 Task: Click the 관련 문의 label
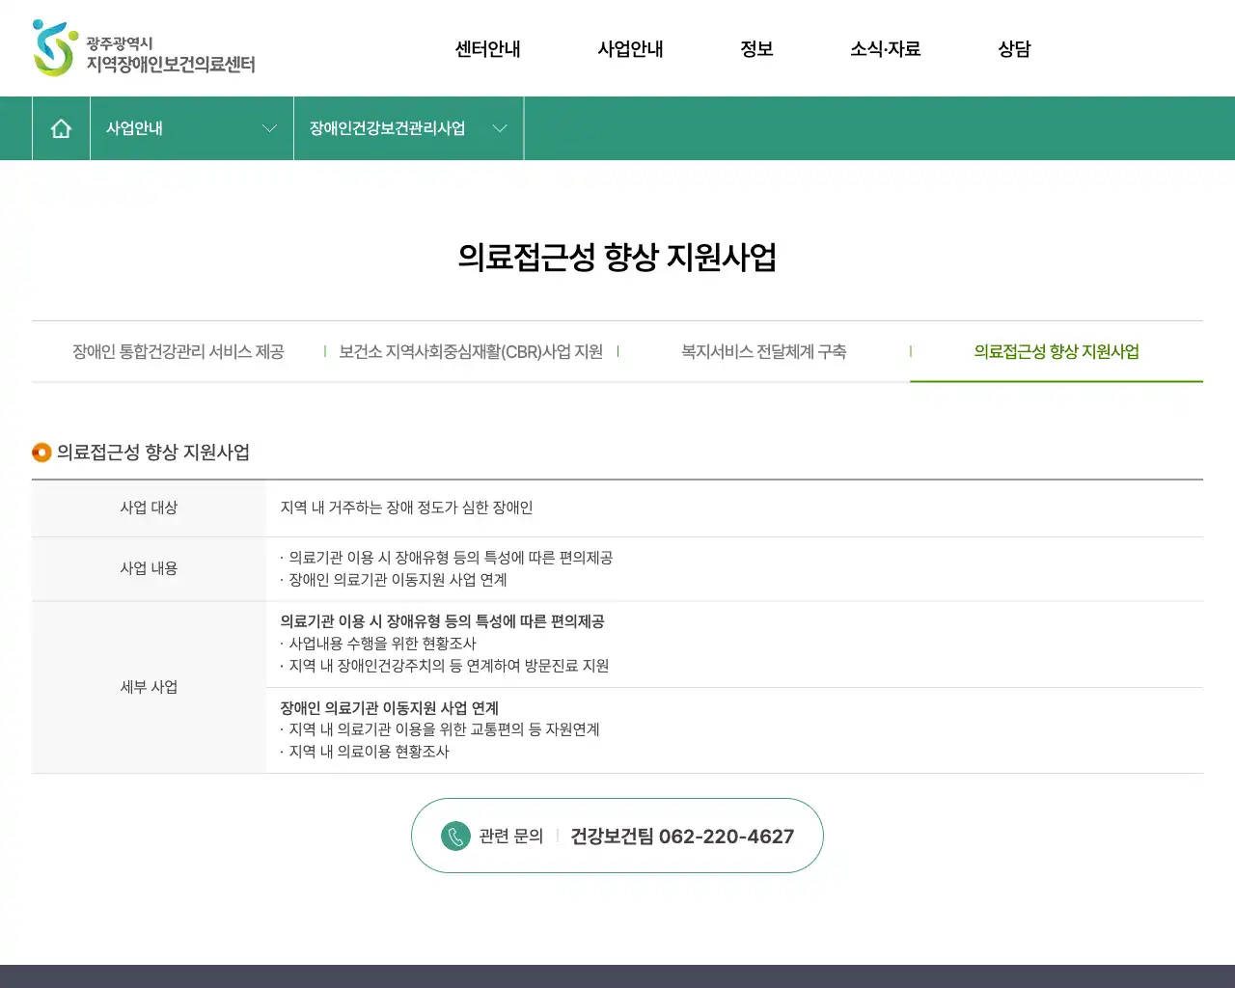click(x=511, y=837)
